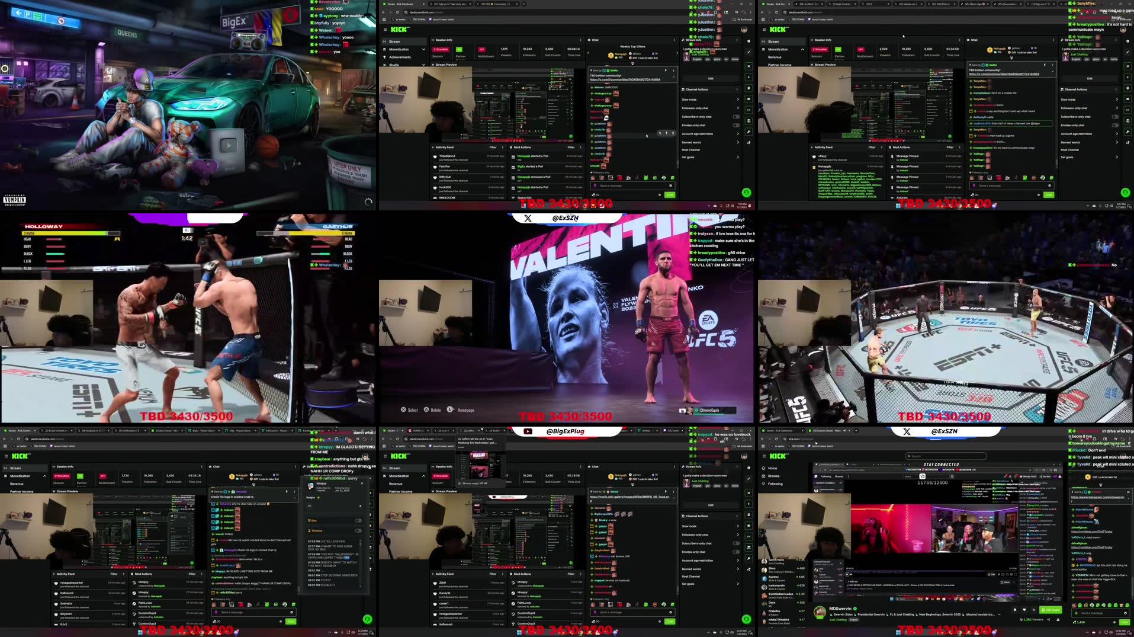This screenshot has height=637, width=1134.
Task: Open emoji picker in top-middle chat input
Action: 670,185
